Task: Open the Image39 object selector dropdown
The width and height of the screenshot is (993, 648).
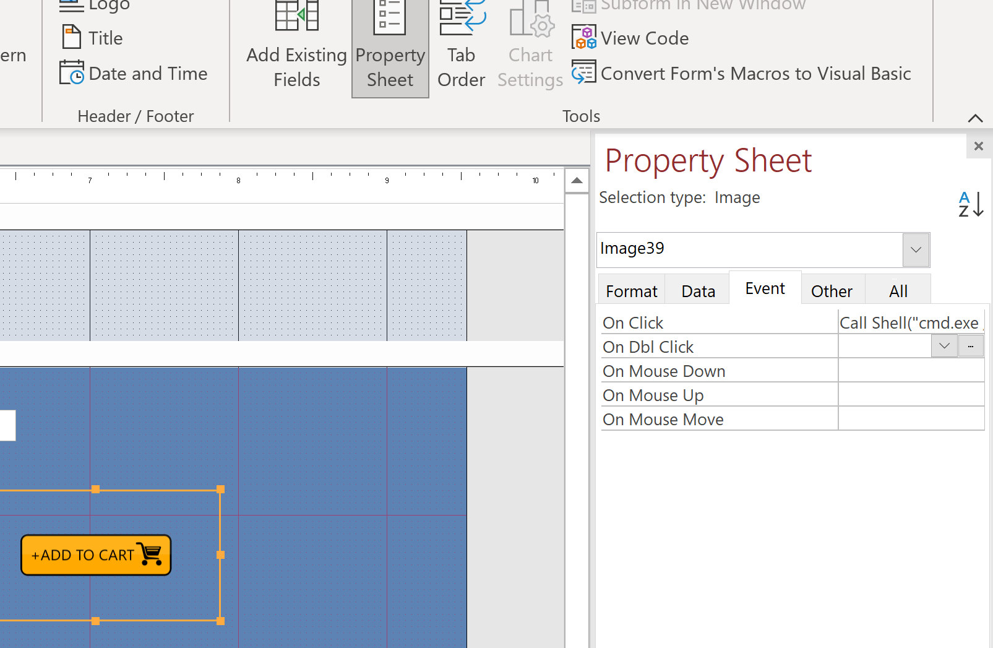Action: (x=916, y=249)
